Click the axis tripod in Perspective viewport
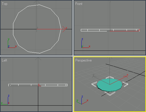The image size is (146, 112). (x=82, y=100)
